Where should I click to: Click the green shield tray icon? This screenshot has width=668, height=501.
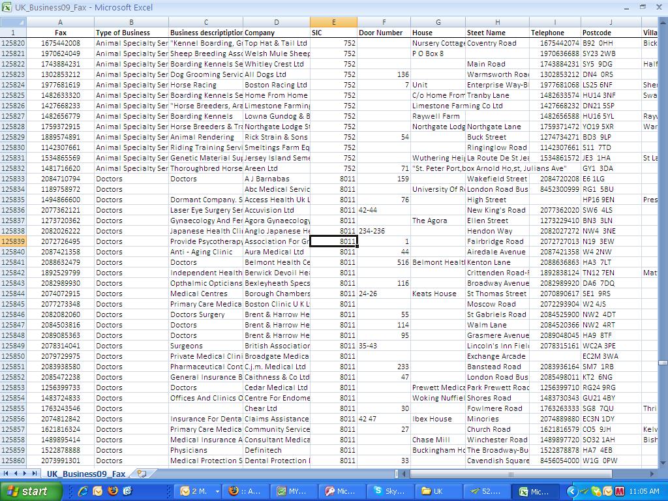tap(596, 491)
